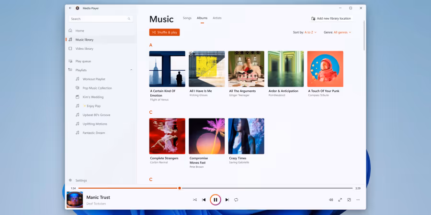431x215 pixels.
Task: Focus the Search input field
Action: [x=101, y=19]
